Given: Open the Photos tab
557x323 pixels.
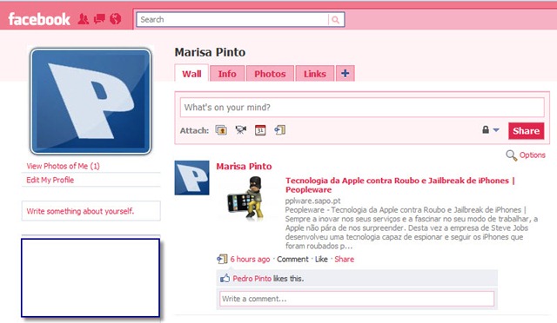Looking at the screenshot, I should pos(270,74).
